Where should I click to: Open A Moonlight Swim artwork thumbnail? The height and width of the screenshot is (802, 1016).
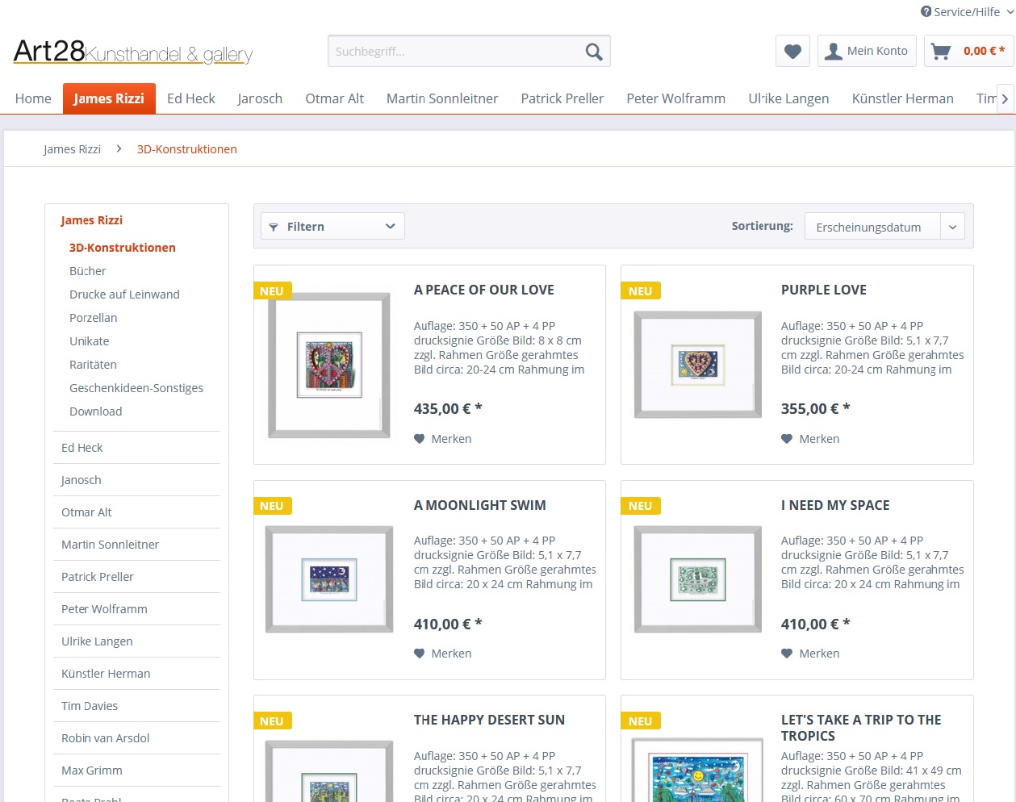tap(329, 580)
